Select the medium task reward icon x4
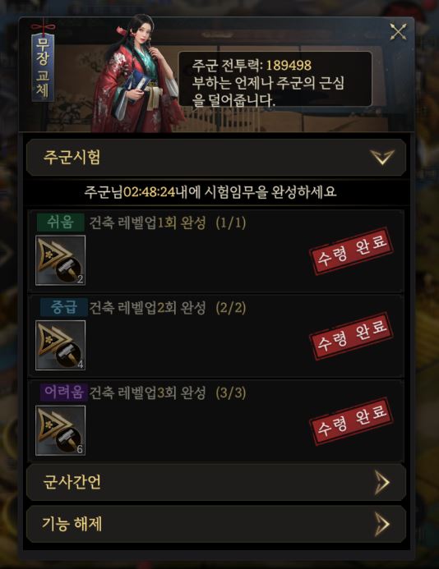Screen dimensions: 439x569 pyautogui.click(x=60, y=345)
